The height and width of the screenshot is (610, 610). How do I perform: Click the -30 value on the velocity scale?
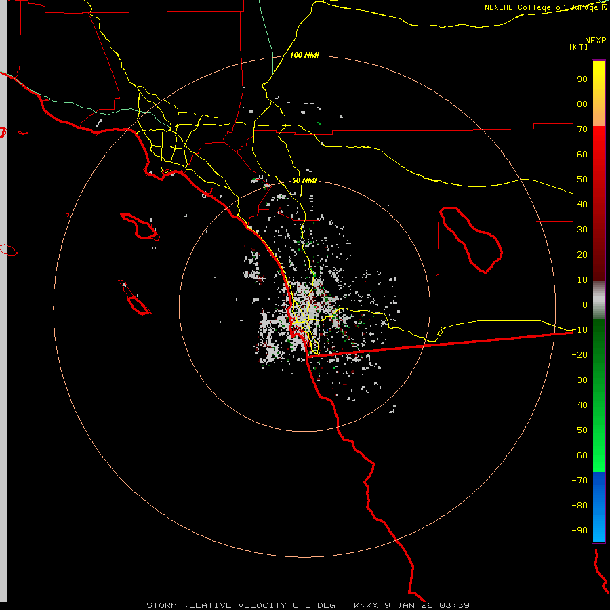coord(579,380)
